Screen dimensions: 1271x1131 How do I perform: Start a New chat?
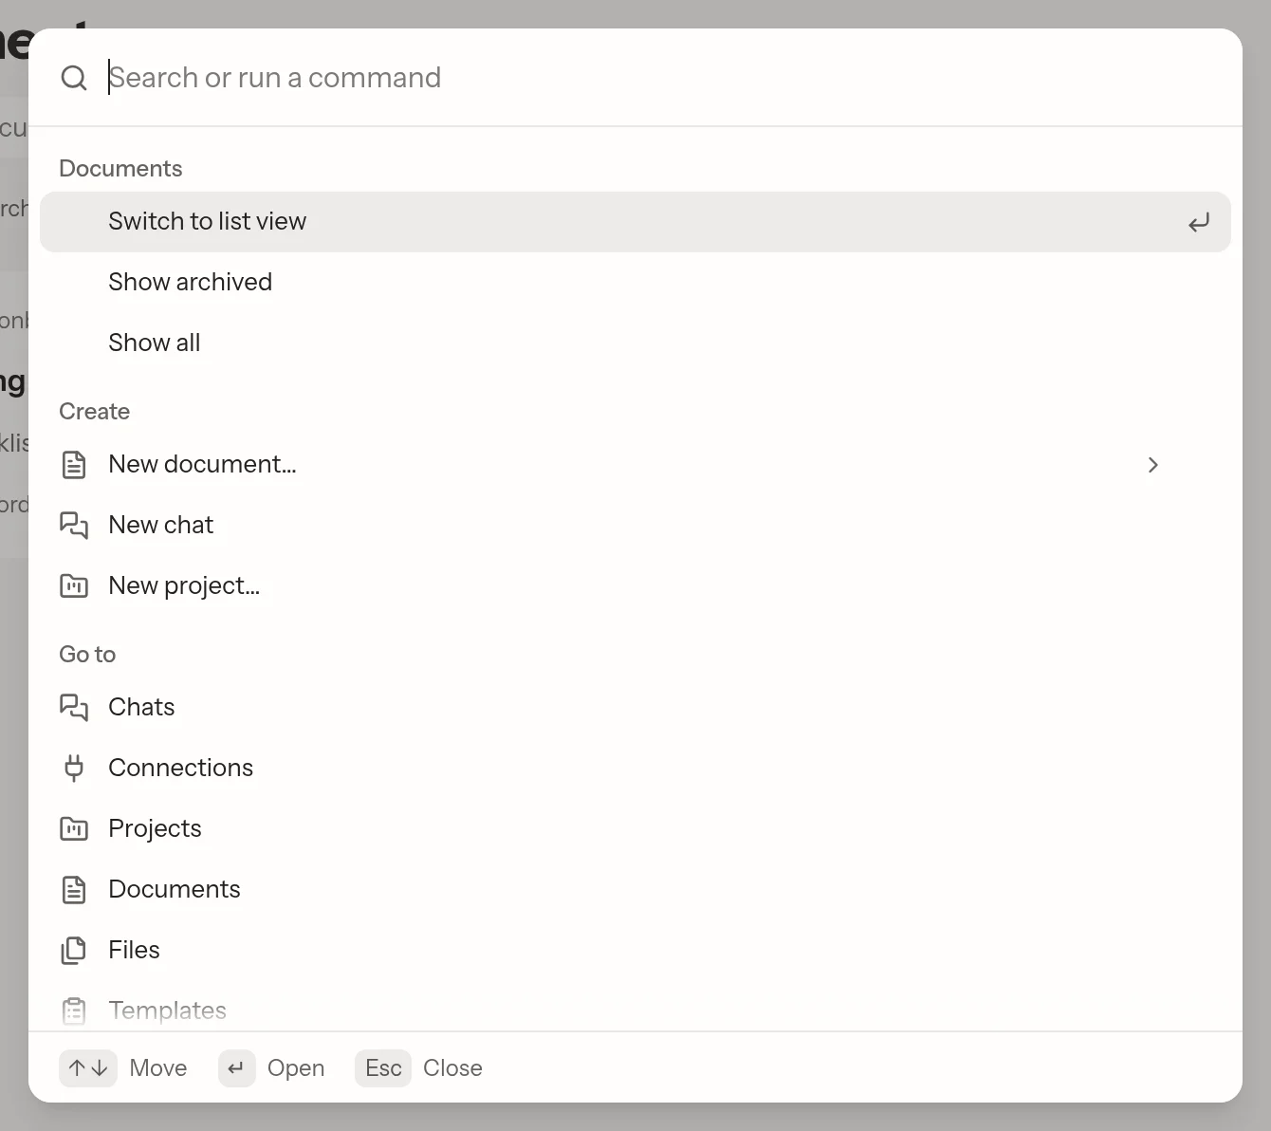(635, 526)
